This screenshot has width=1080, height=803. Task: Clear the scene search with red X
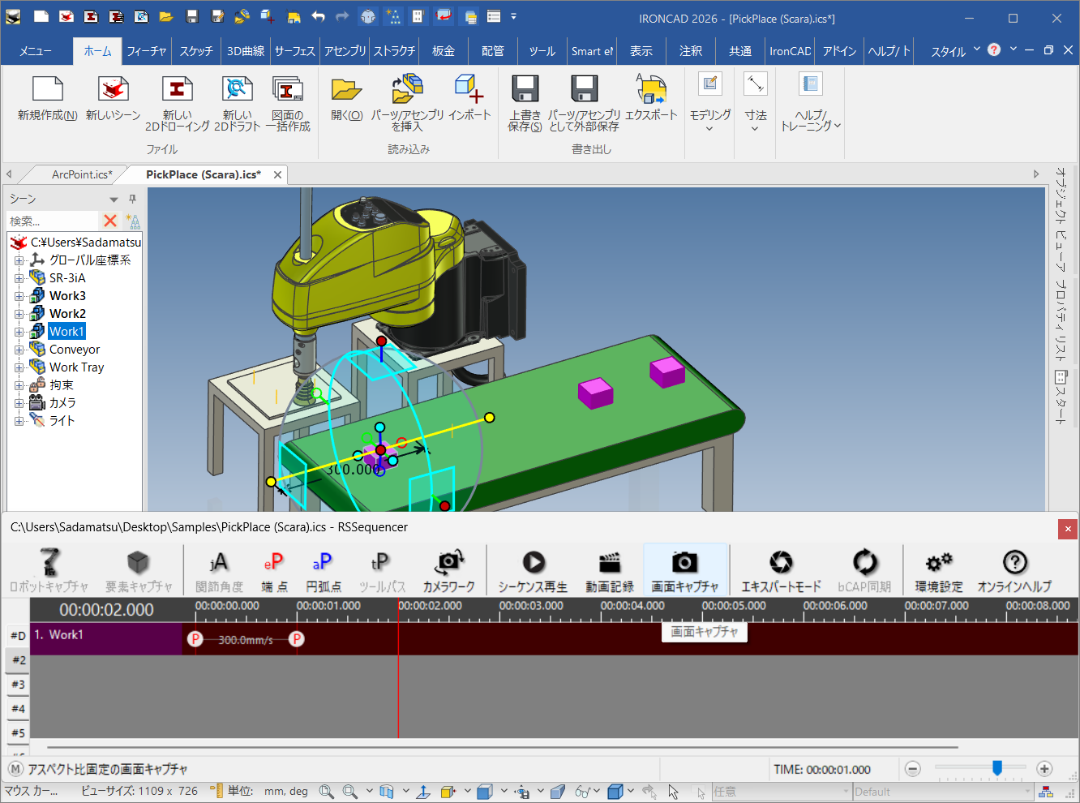(x=110, y=221)
